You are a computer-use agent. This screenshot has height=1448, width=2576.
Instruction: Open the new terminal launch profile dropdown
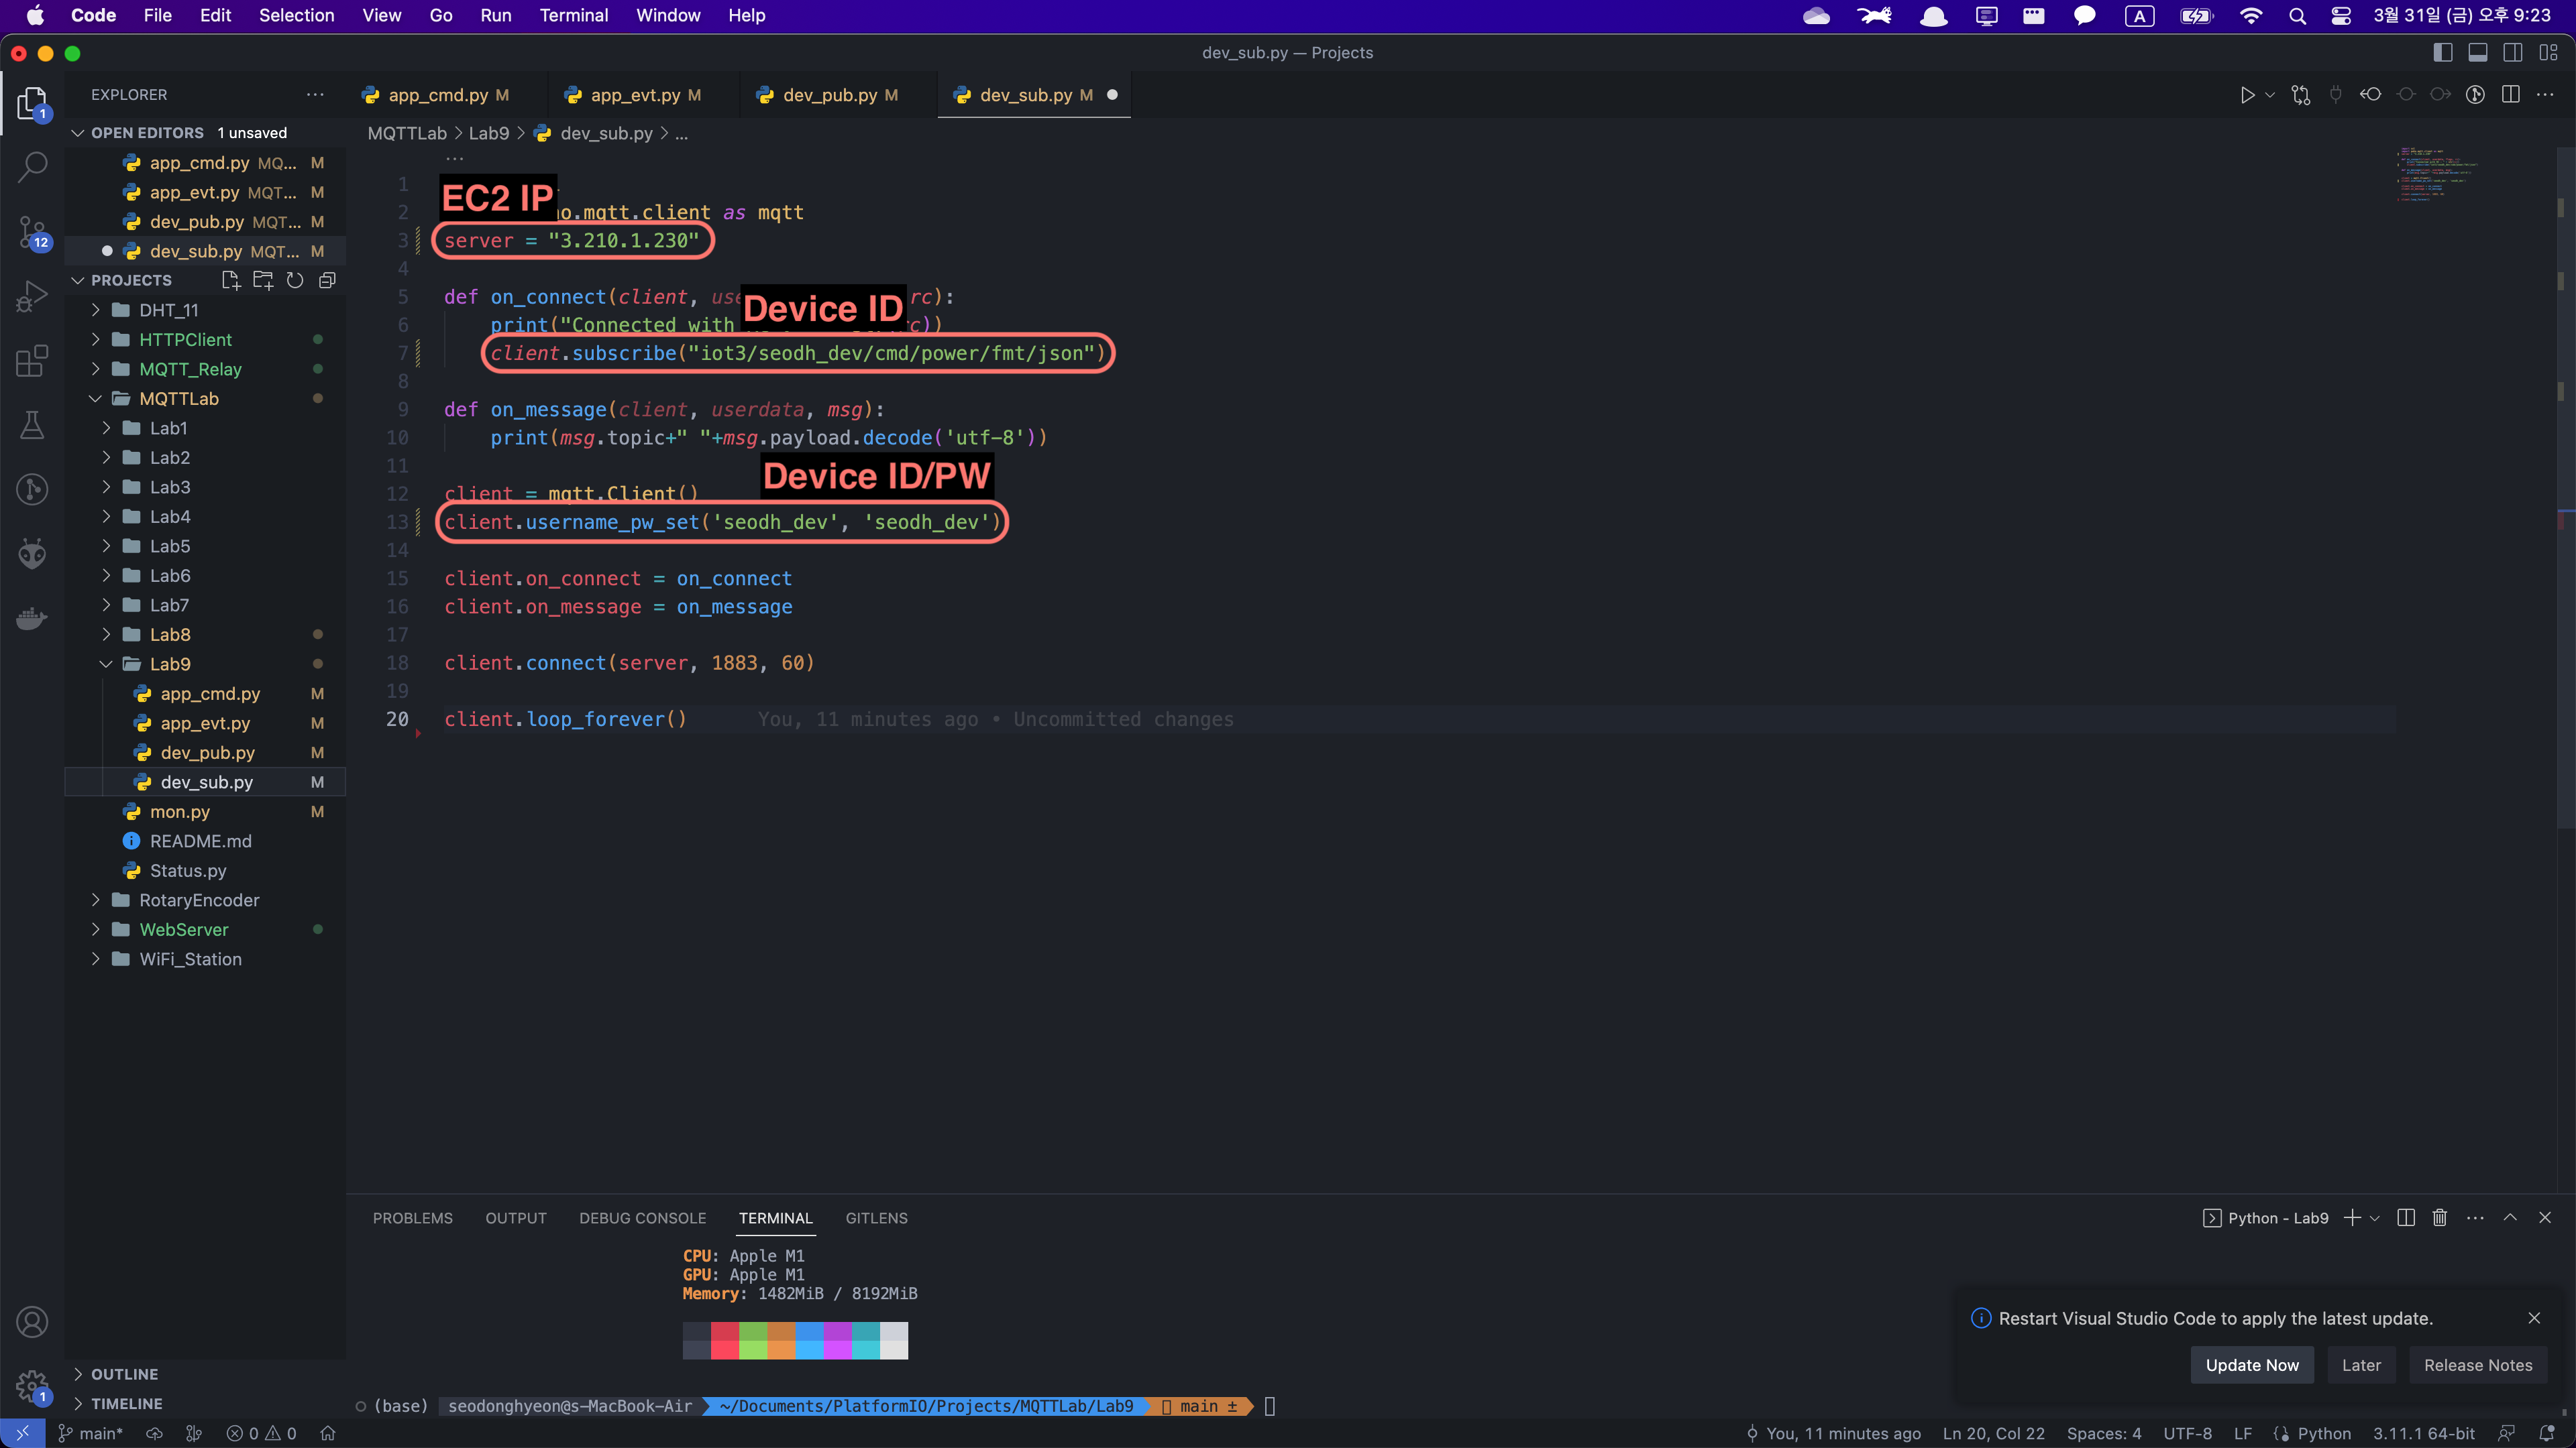point(2376,1217)
